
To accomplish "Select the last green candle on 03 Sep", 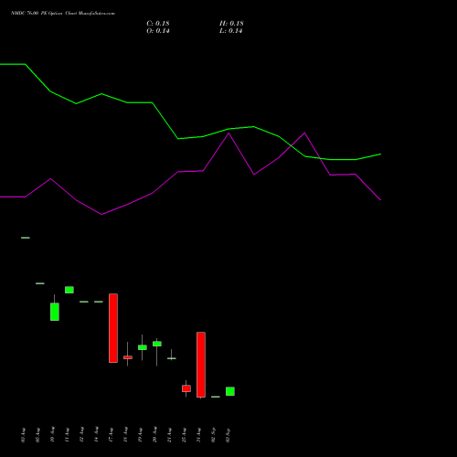I will (230, 391).
